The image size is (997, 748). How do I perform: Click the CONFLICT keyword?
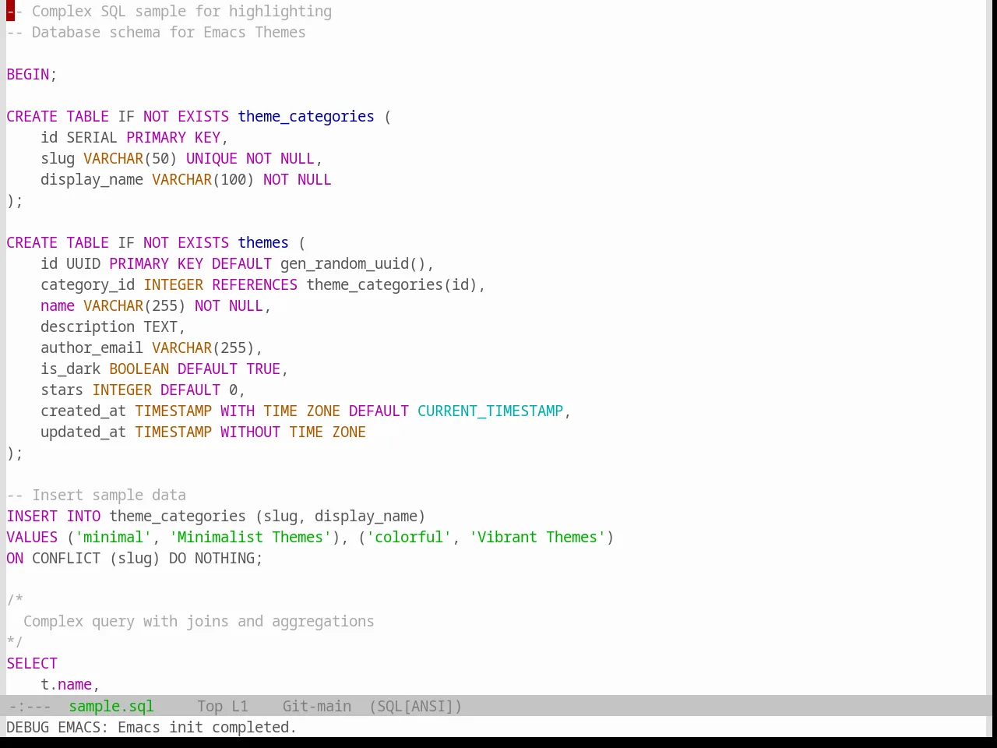click(x=66, y=558)
